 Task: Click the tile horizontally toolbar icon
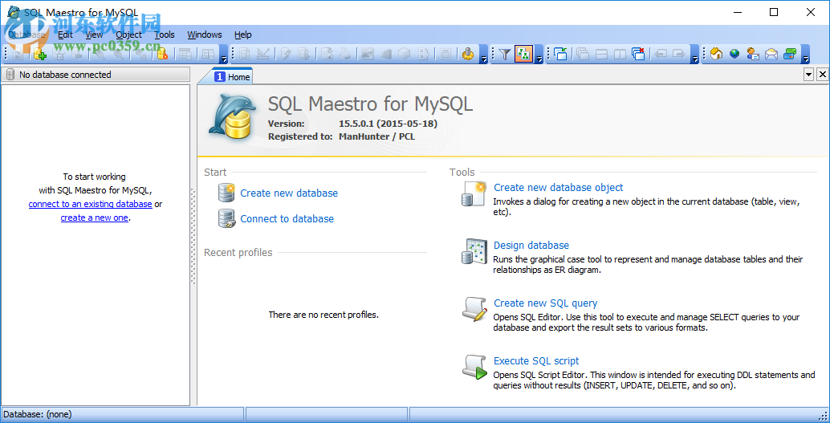pyautogui.click(x=601, y=54)
